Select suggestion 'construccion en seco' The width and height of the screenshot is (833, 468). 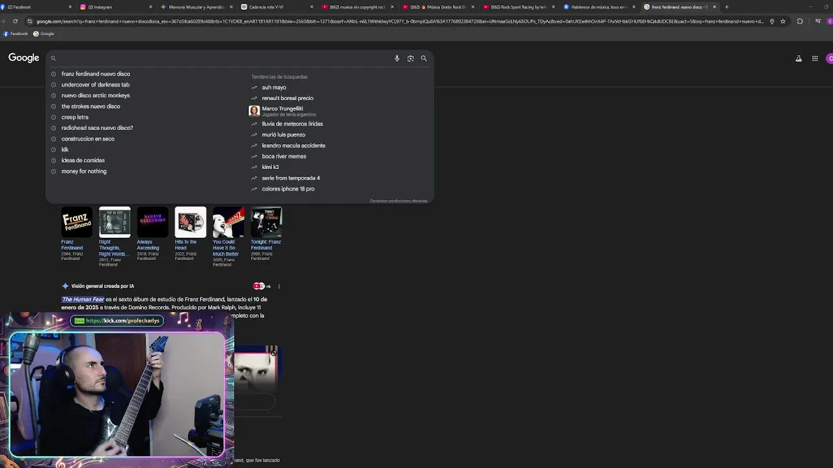(88, 139)
